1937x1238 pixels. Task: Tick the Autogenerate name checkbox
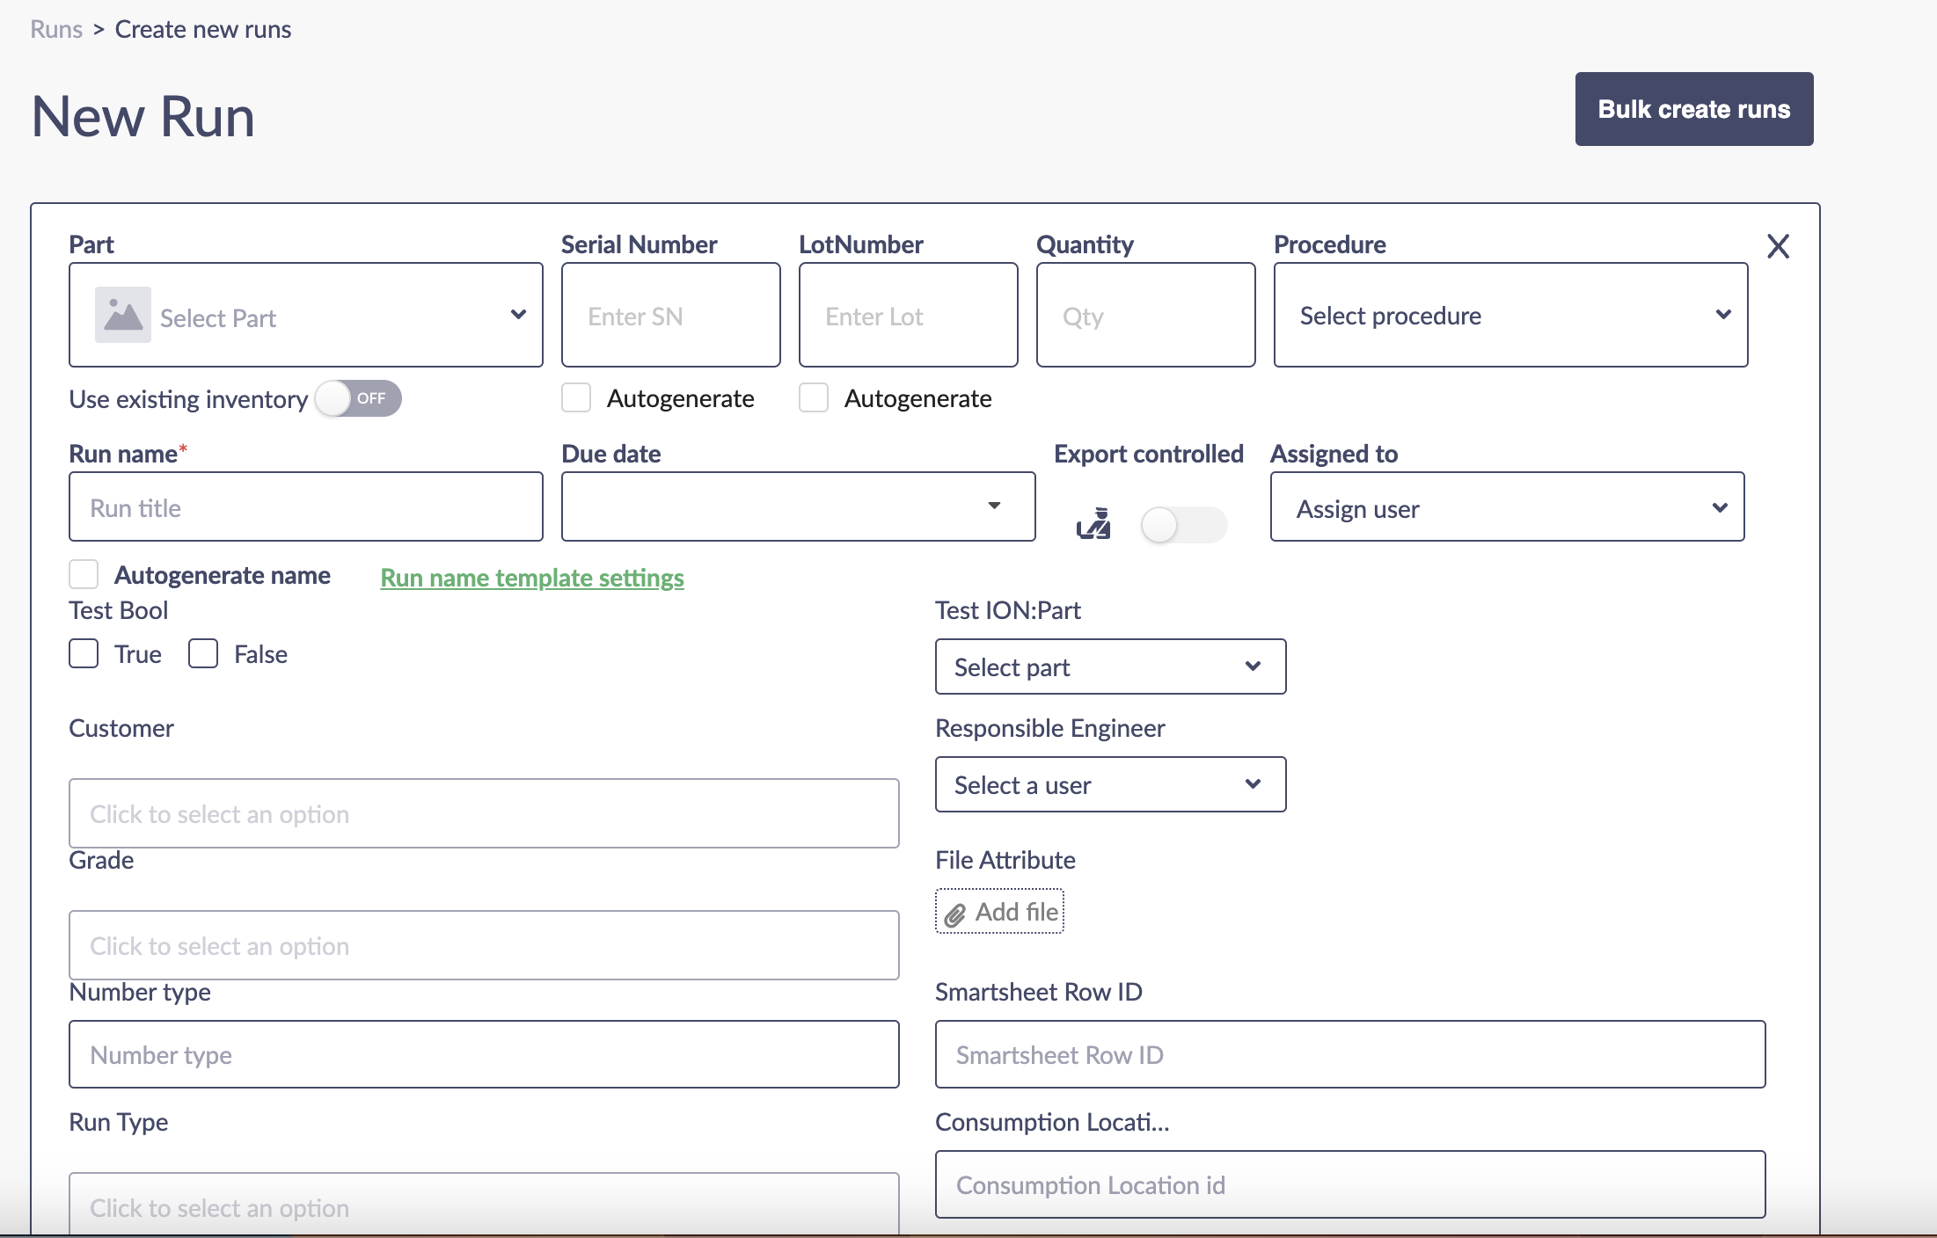(x=84, y=574)
